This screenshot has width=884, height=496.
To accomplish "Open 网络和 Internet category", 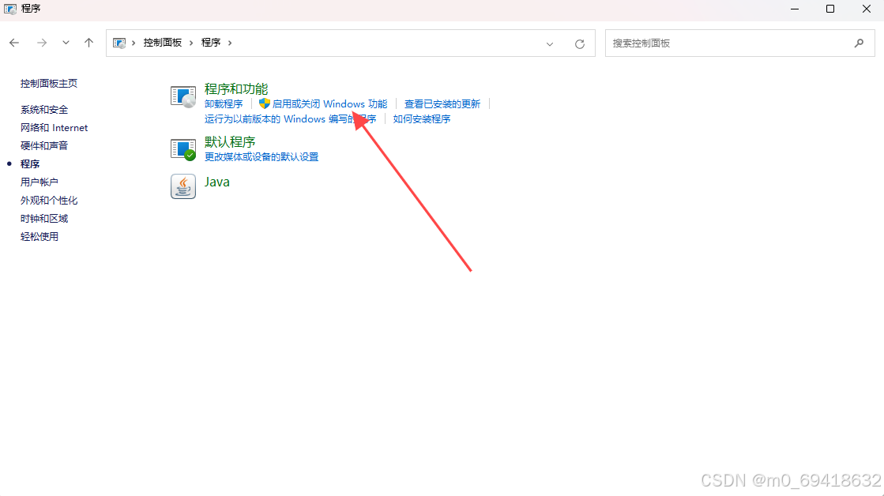I will point(55,128).
